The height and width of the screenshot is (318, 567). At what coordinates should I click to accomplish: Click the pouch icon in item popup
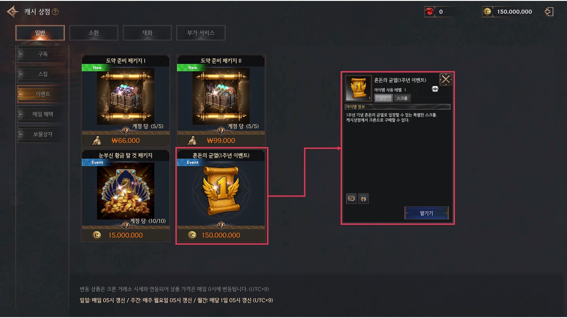coord(363,199)
